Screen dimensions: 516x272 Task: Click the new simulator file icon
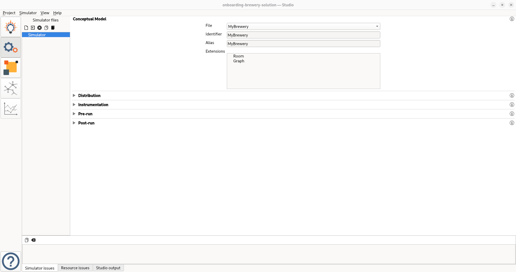(x=26, y=28)
